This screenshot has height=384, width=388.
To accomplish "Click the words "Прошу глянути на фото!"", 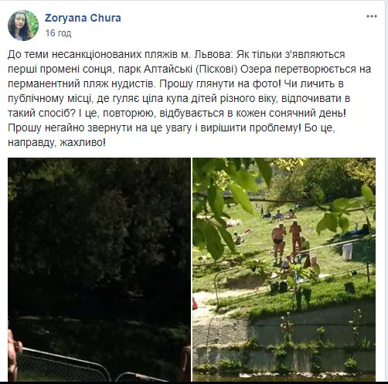I will 220,83.
